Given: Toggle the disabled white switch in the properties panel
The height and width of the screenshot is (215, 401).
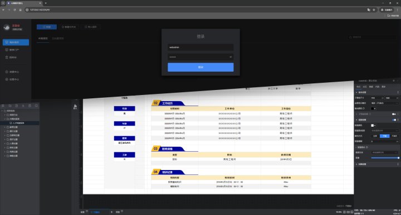Looking at the screenshot, I should point(394,114).
